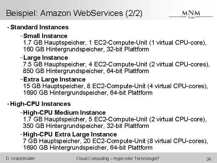The image size is (217, 163).
Task: Click the High-CPU Extra Large Instance subheading
Action: point(70,134)
